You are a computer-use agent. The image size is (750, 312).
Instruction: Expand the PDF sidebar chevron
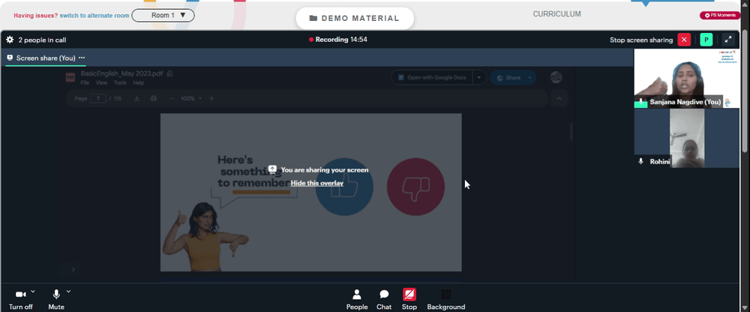click(x=73, y=270)
